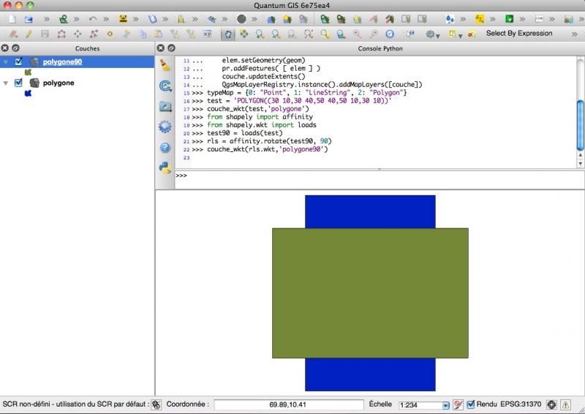
Task: Click the olive green polygone90 symbol swatch
Action: pyautogui.click(x=28, y=72)
